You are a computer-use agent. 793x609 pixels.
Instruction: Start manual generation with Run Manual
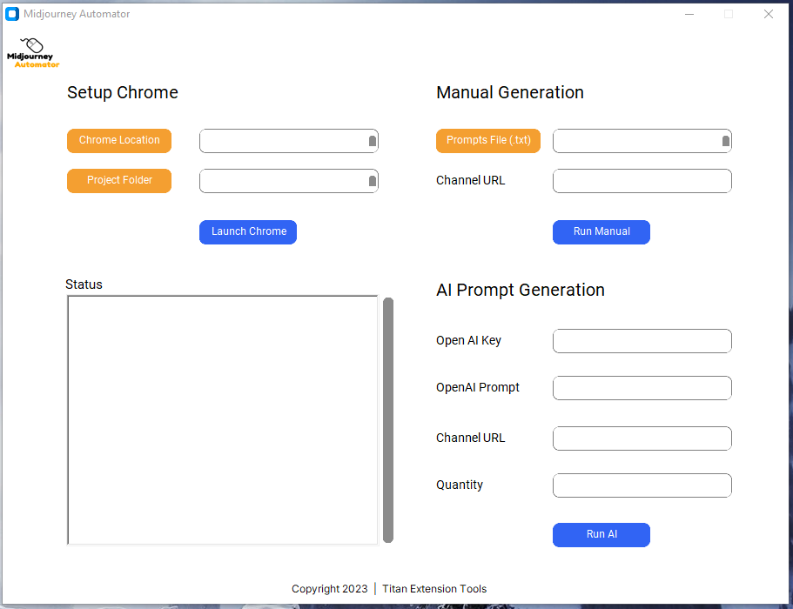click(x=601, y=232)
